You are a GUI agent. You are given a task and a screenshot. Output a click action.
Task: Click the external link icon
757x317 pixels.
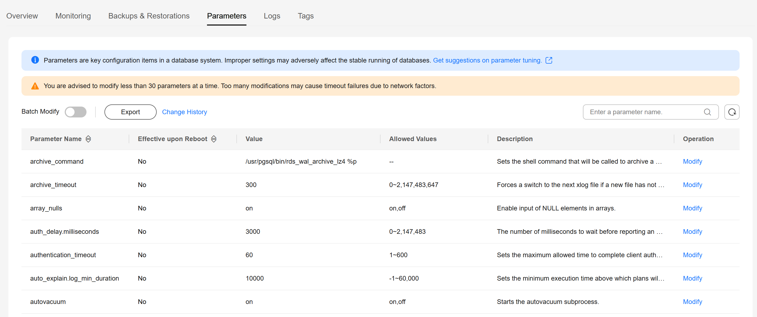click(x=549, y=60)
